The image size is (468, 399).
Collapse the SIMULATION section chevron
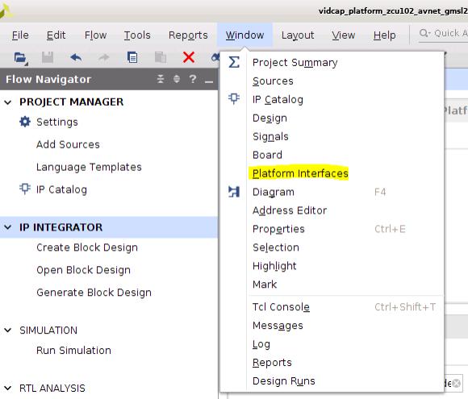click(8, 330)
